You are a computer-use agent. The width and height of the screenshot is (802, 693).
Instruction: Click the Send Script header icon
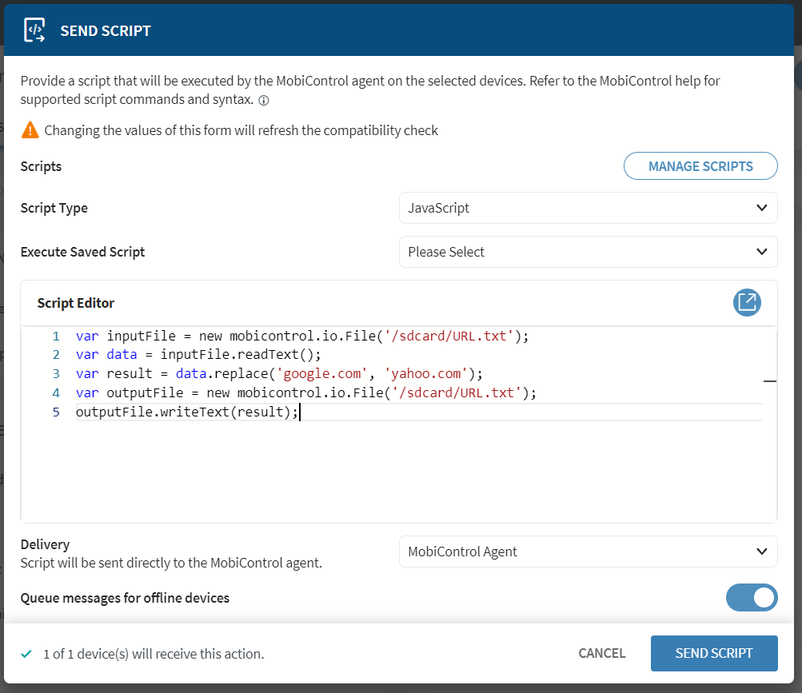pyautogui.click(x=34, y=31)
